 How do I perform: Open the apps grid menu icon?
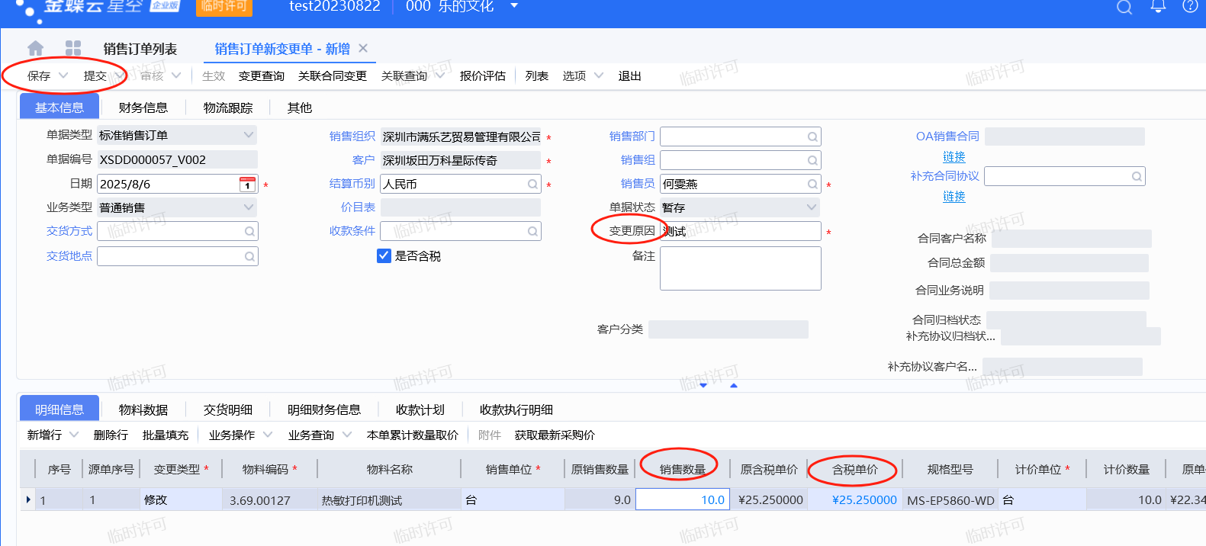(73, 49)
